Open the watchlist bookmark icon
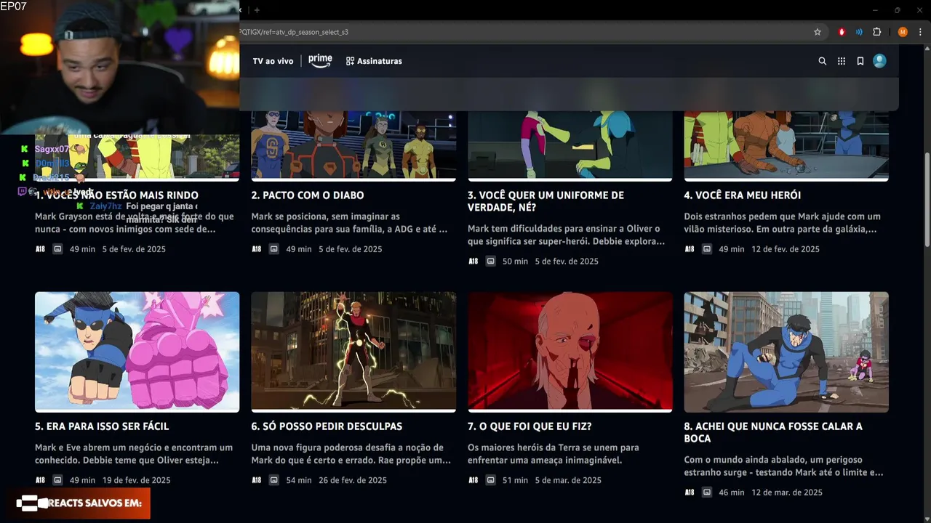931x523 pixels. [x=860, y=61]
